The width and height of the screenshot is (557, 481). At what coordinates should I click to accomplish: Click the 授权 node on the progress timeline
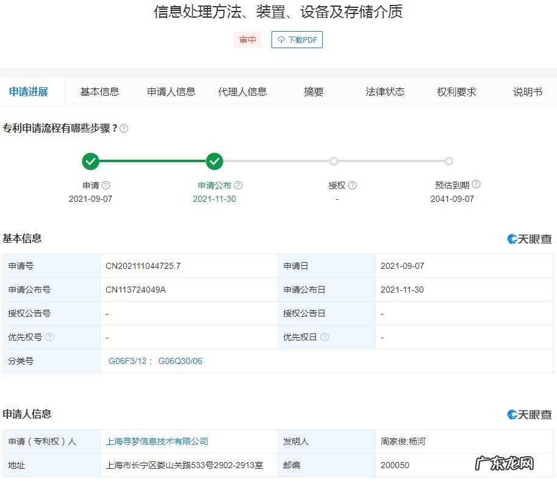click(x=334, y=161)
